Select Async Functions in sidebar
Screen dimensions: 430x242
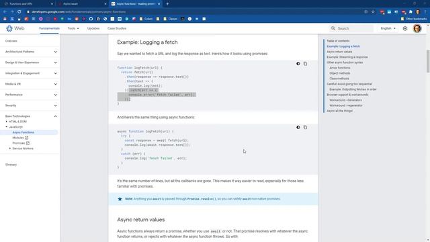click(x=24, y=132)
